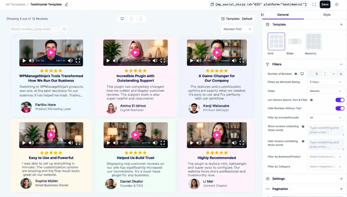
Task: Mute Sophia Müller's video volume icon
Action: tap(70, 143)
